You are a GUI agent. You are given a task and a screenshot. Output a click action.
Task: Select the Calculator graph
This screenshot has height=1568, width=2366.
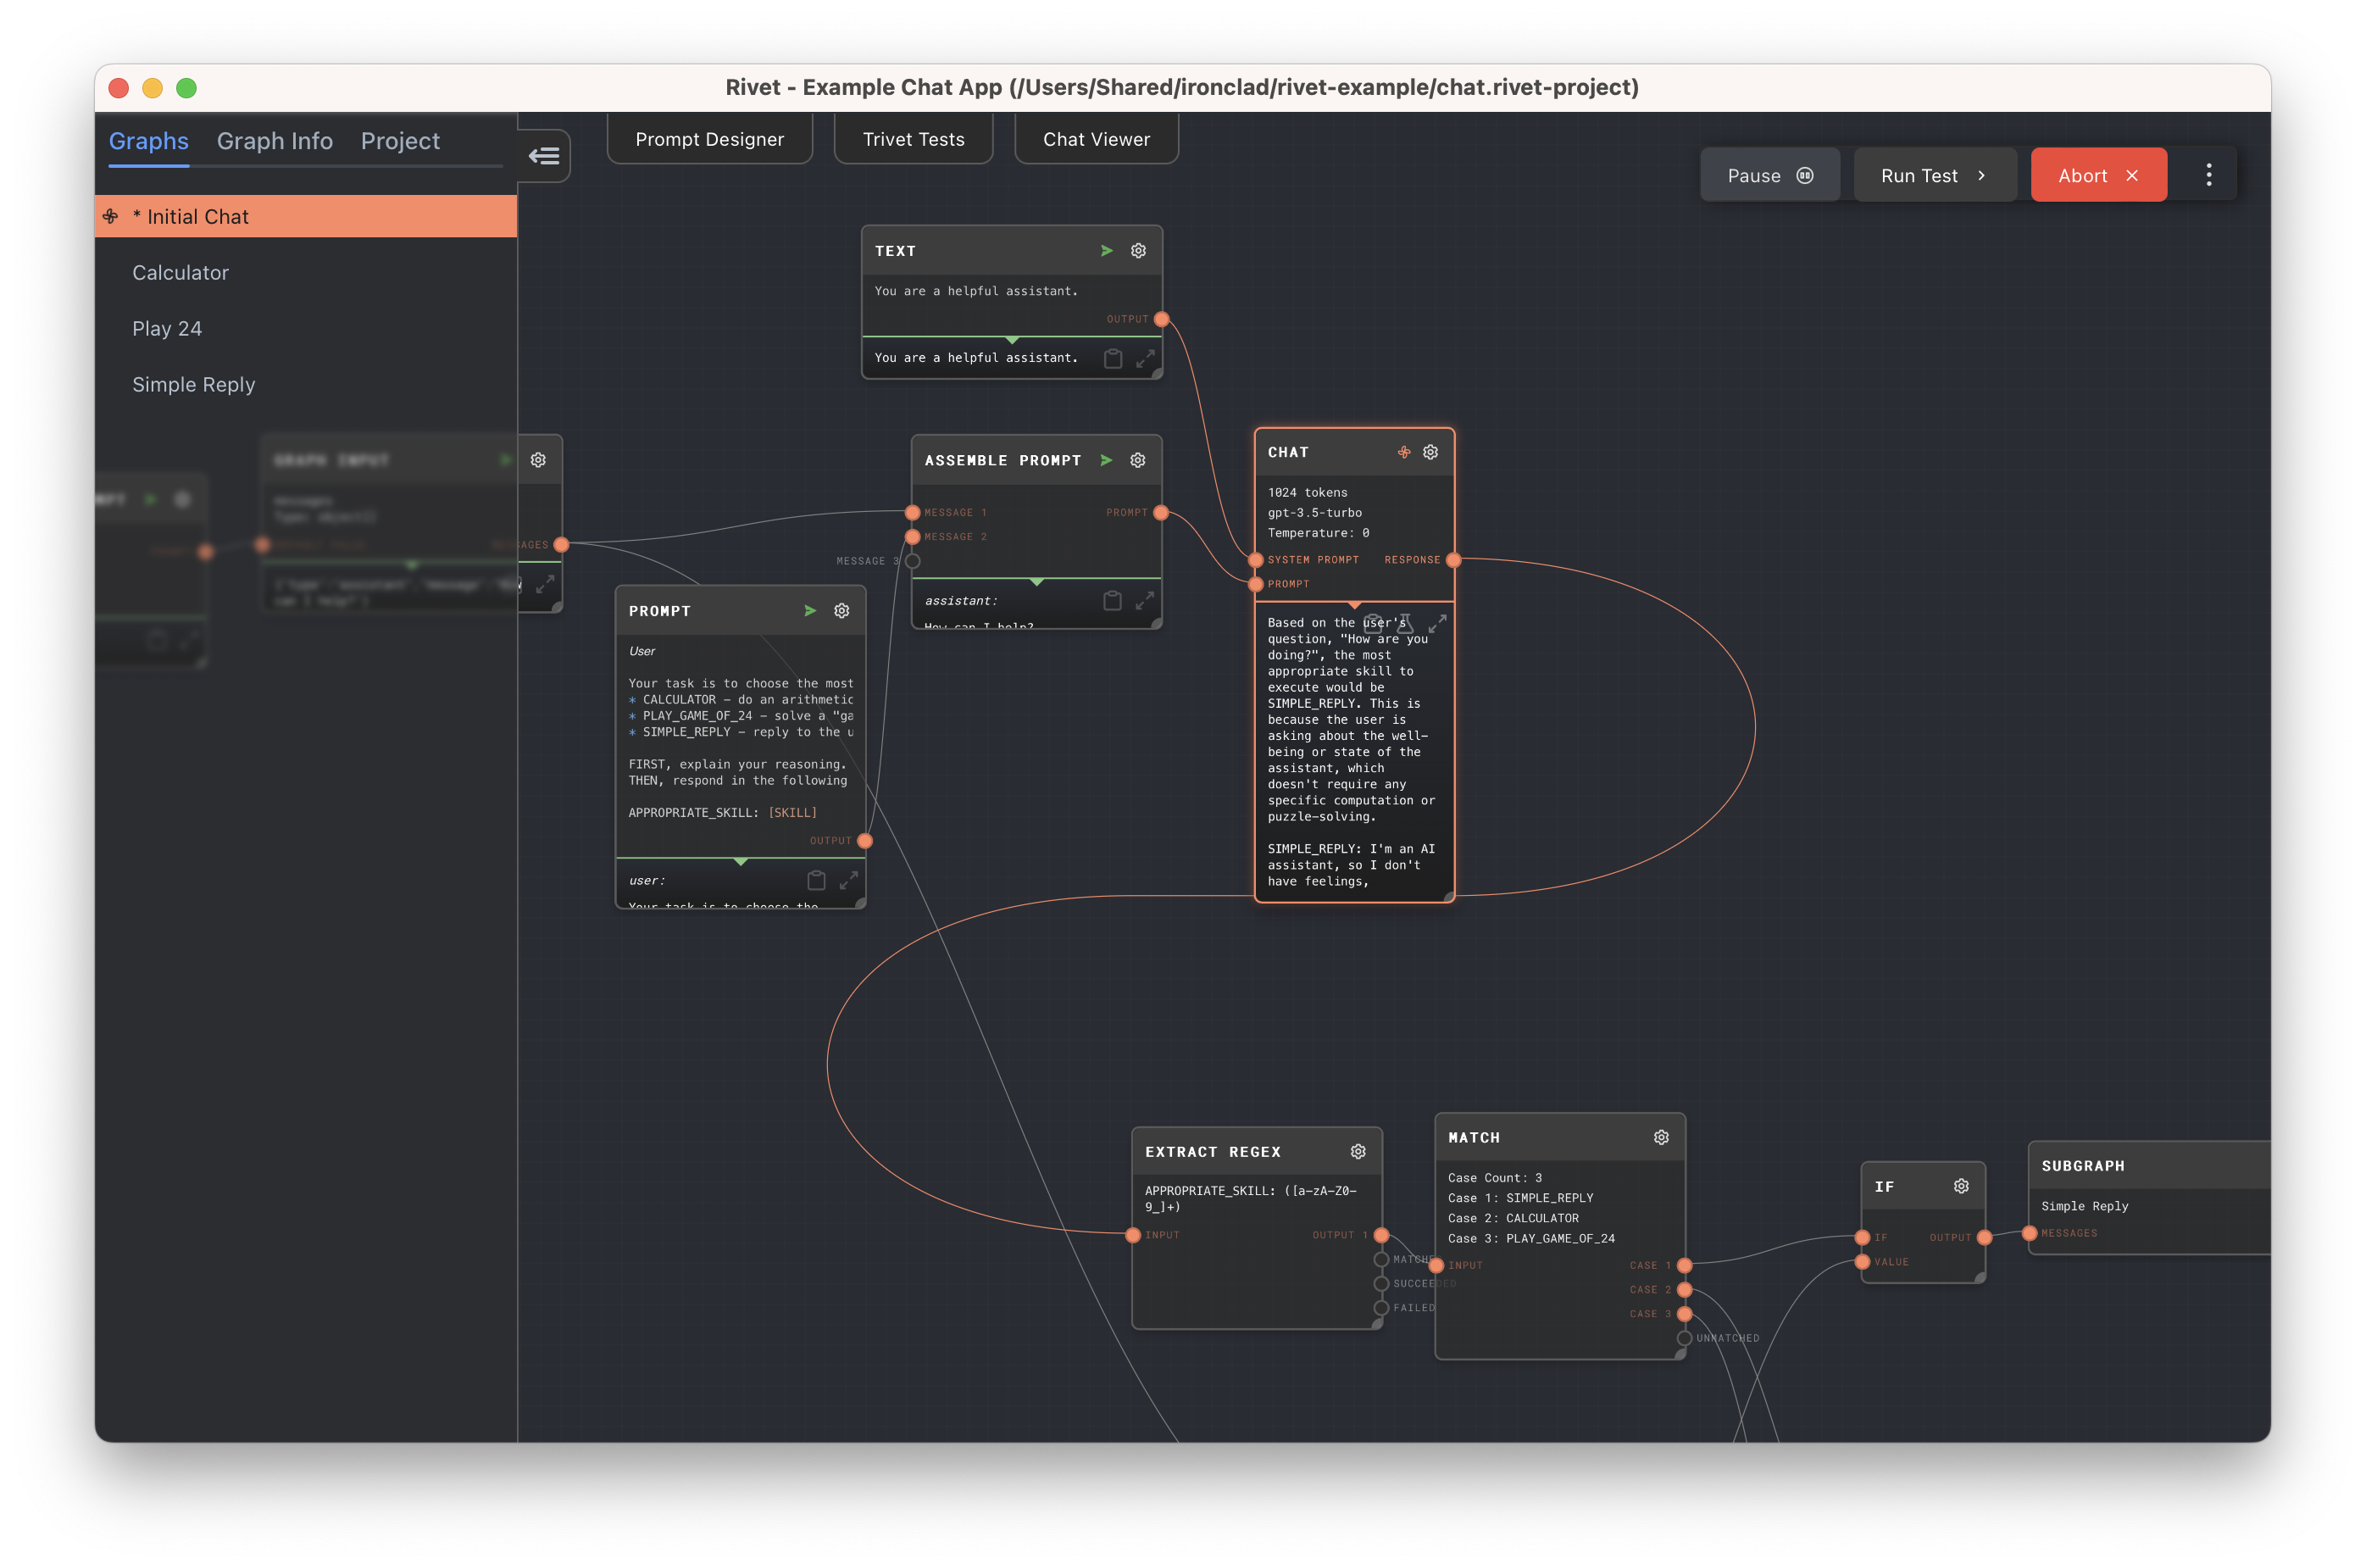click(306, 273)
